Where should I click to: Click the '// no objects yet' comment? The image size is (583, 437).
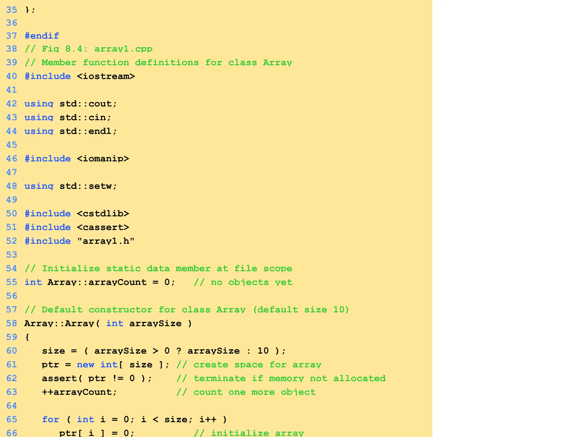tap(243, 282)
